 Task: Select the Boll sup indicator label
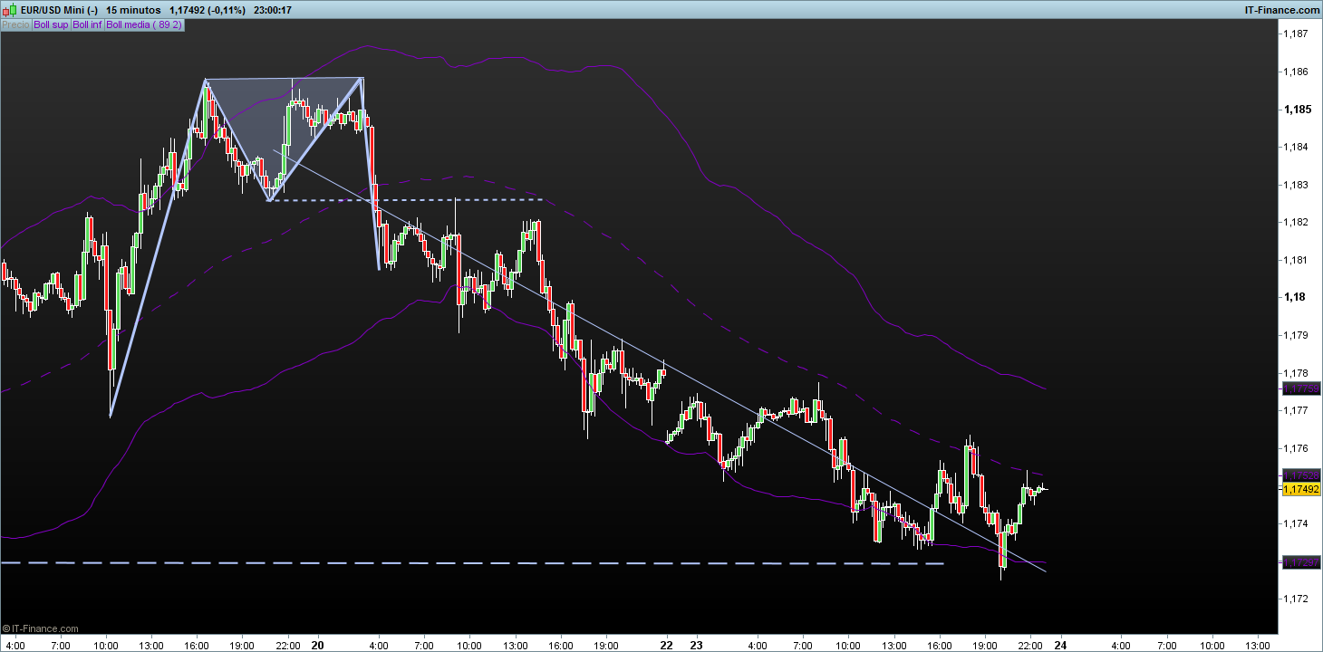click(51, 25)
